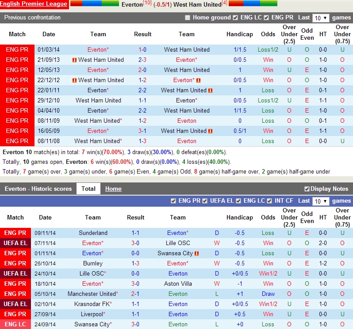Click the 40.00% losses percentage text
The height and width of the screenshot is (329, 353).
click(219, 162)
